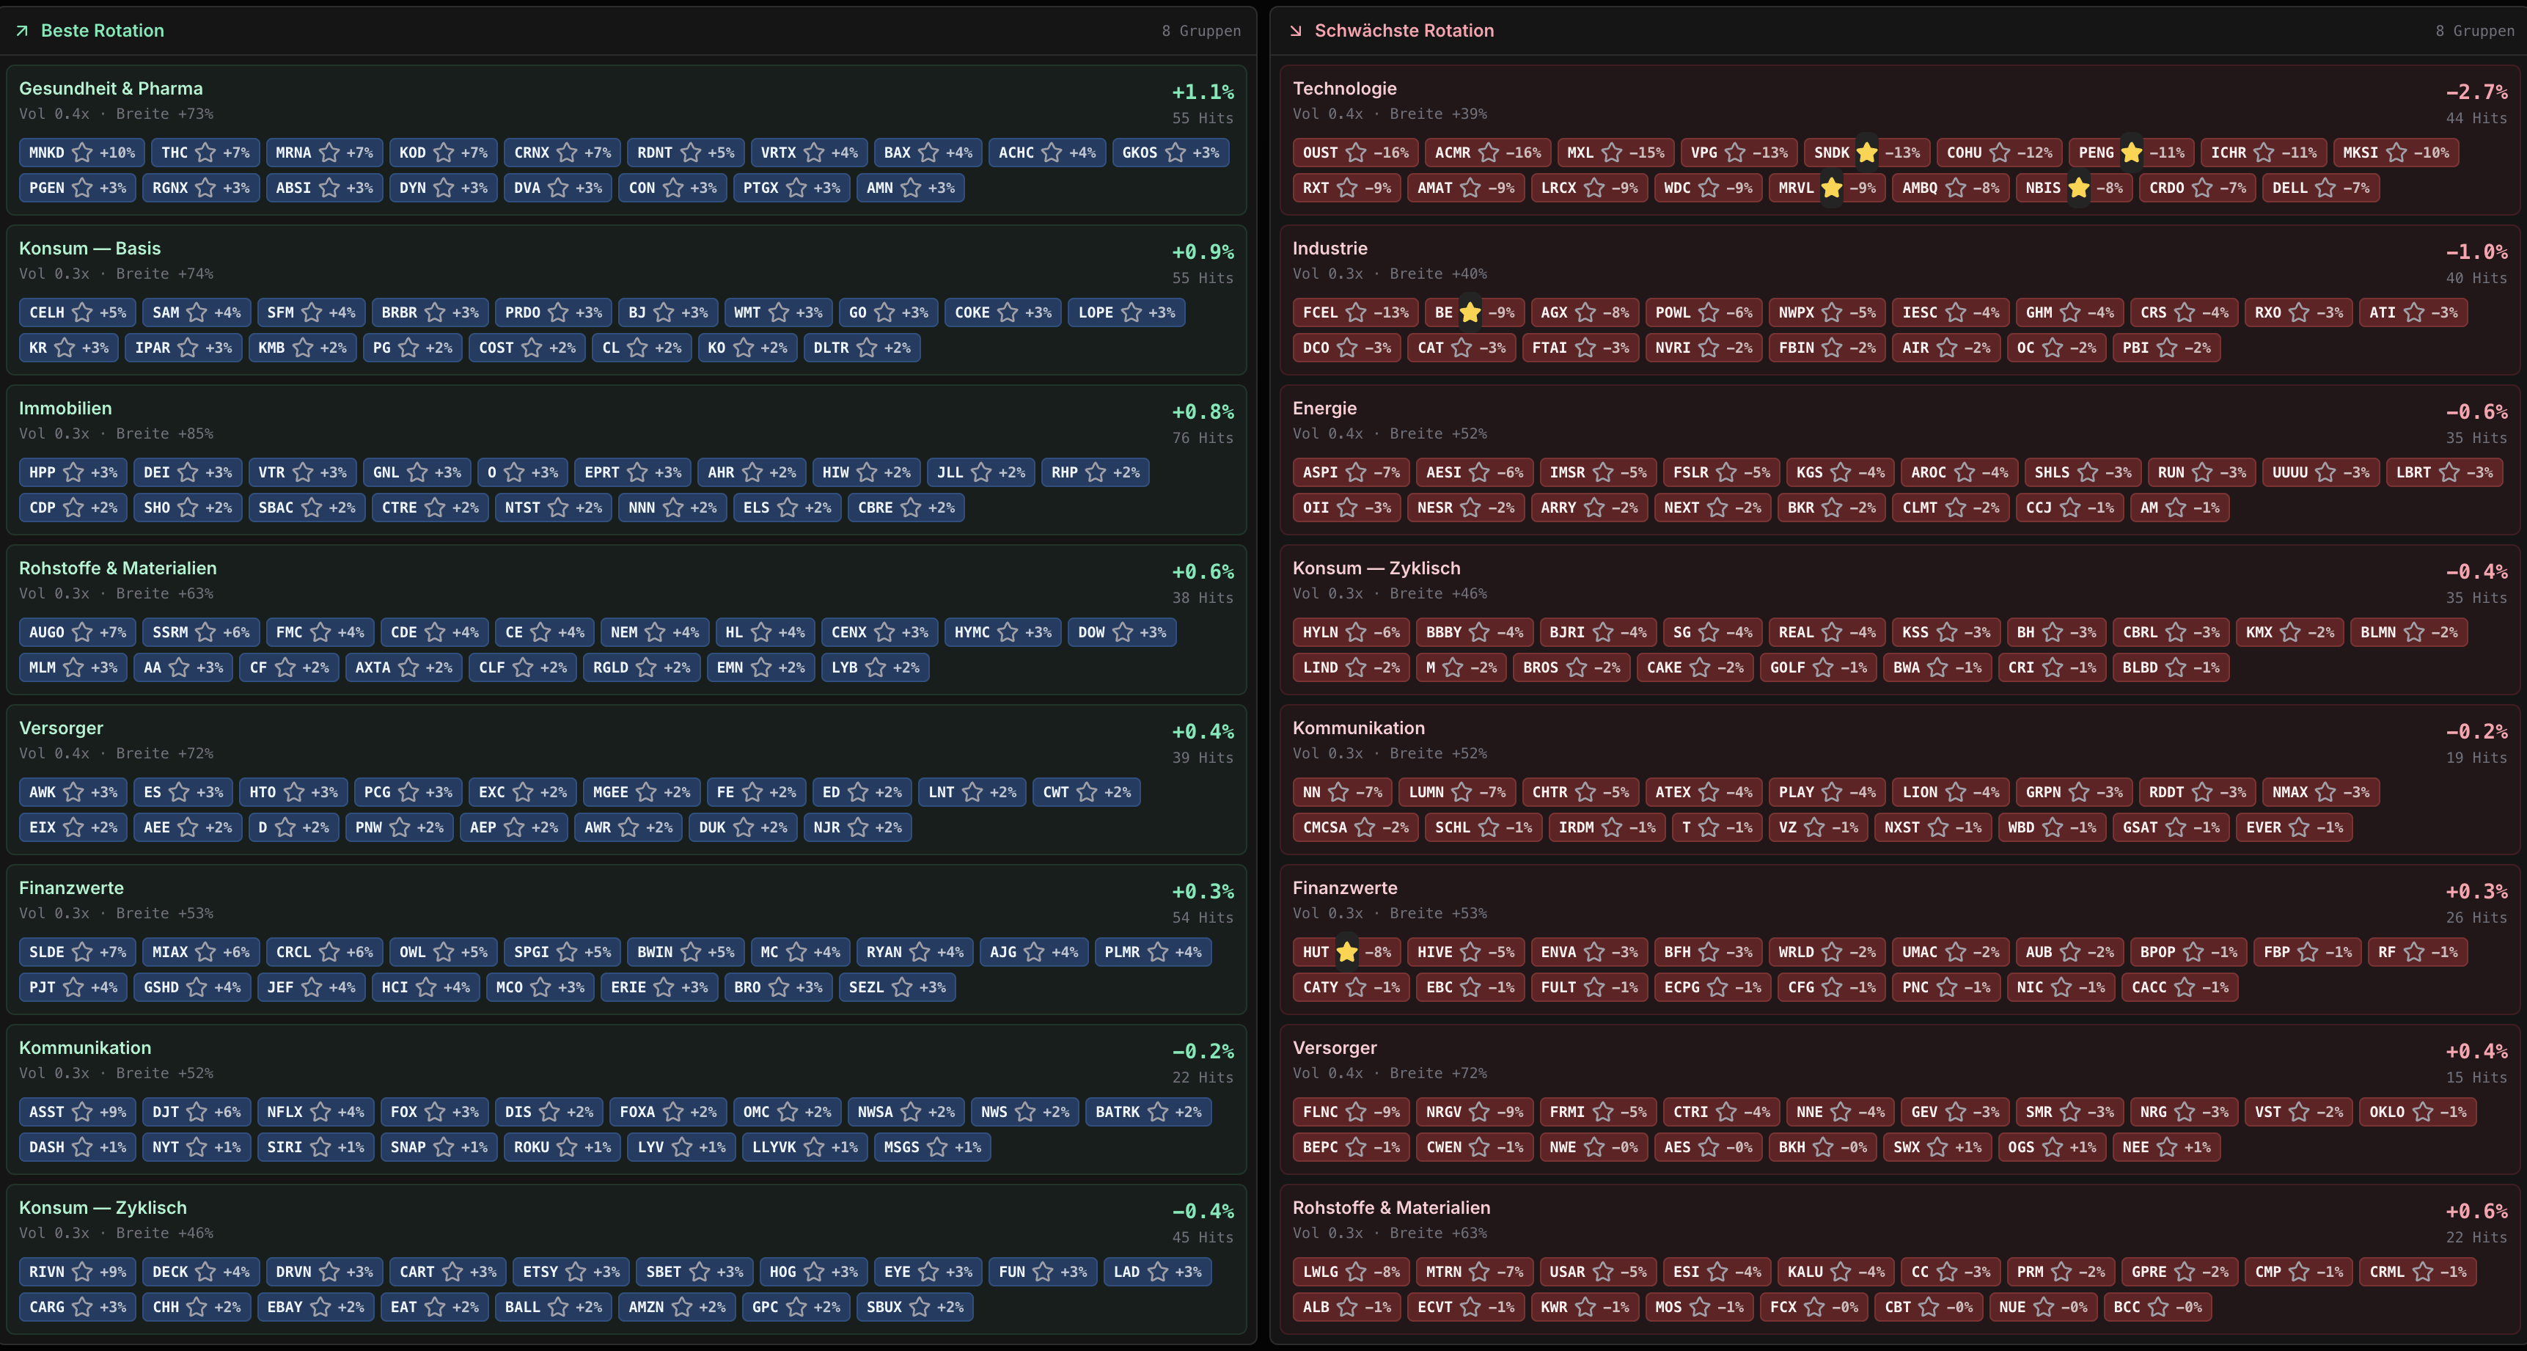The image size is (2527, 1351).
Task: Star the MNKD ticker
Action: coord(82,152)
